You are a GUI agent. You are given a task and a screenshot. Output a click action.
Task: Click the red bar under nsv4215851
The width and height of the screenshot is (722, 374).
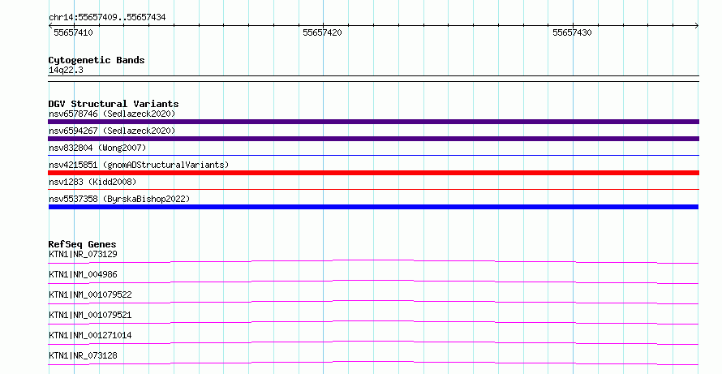click(x=373, y=173)
